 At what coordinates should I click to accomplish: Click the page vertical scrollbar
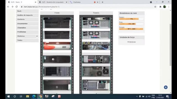click(170, 45)
